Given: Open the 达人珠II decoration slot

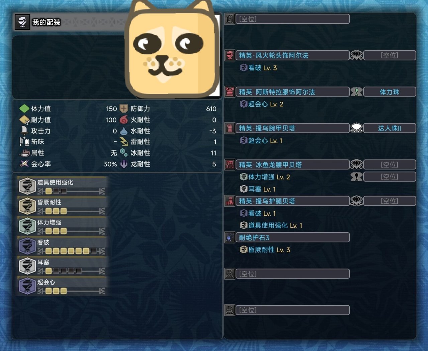Looking at the screenshot, I should pyautogui.click(x=390, y=128).
